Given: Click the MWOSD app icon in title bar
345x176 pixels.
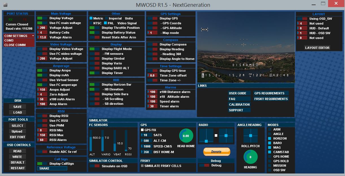Looking at the screenshot, I should [5, 5].
